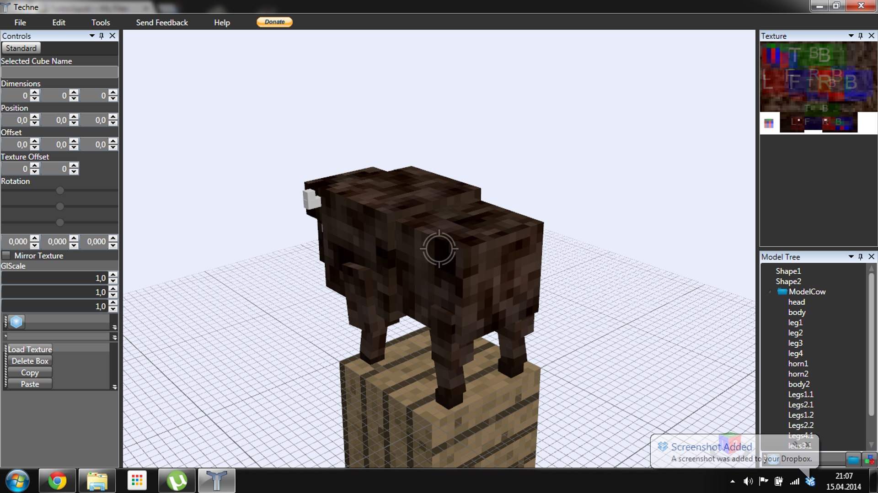The image size is (878, 493).
Task: Add a new cube with the blue cube icon
Action: click(16, 322)
